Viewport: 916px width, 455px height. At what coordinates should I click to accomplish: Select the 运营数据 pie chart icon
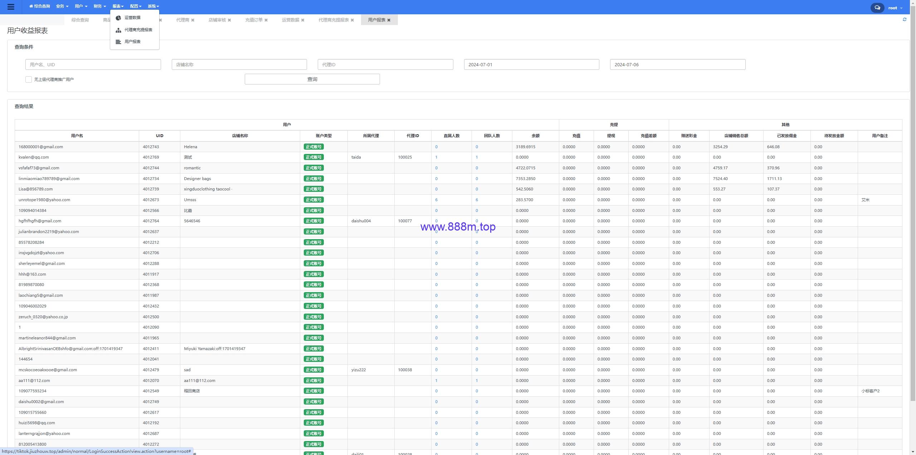pos(118,18)
